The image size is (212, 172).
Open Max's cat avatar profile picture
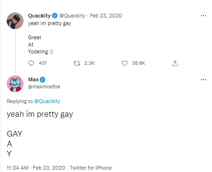[x=15, y=84]
